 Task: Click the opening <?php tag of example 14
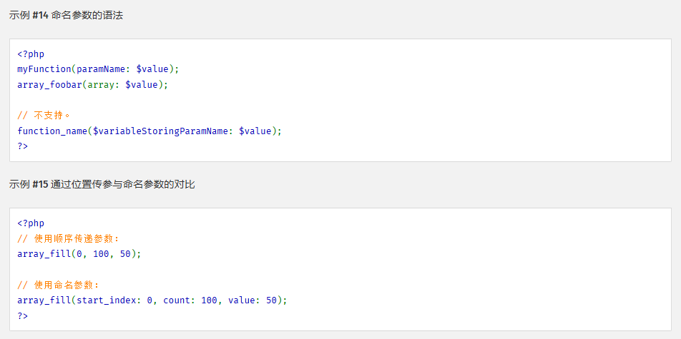point(31,54)
